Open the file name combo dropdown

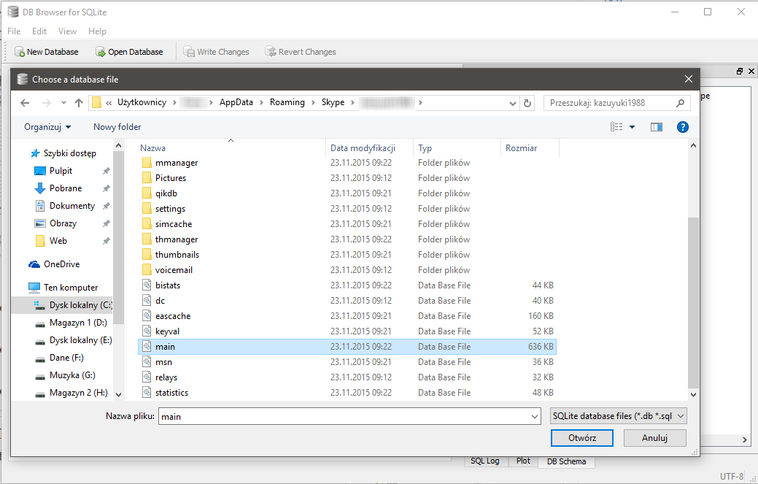(534, 416)
